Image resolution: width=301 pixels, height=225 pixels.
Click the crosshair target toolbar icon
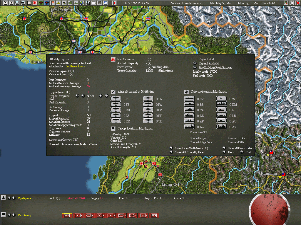click(x=88, y=3)
